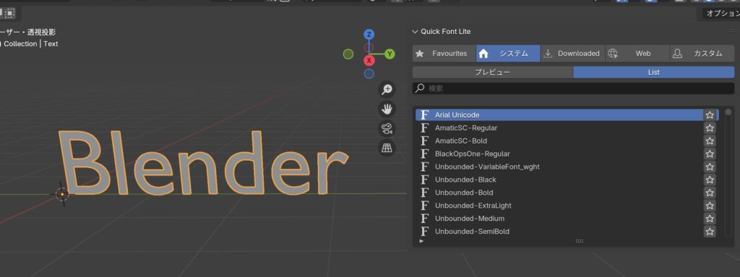Open the オプション dropdown
The height and width of the screenshot is (277, 740).
tap(719, 14)
